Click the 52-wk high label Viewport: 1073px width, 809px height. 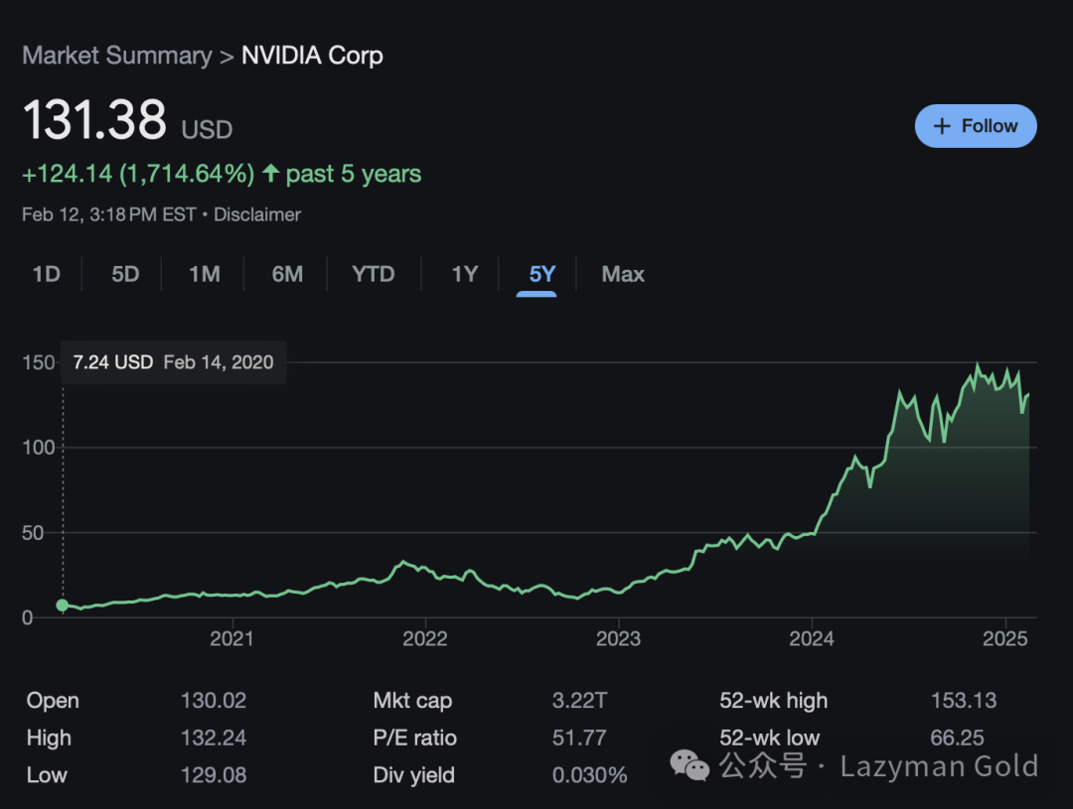pyautogui.click(x=774, y=701)
